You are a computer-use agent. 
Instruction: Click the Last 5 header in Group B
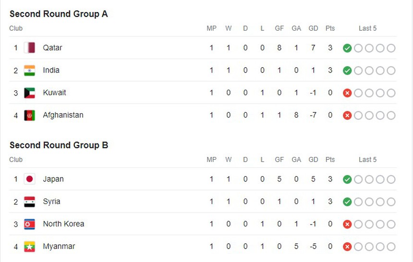367,159
